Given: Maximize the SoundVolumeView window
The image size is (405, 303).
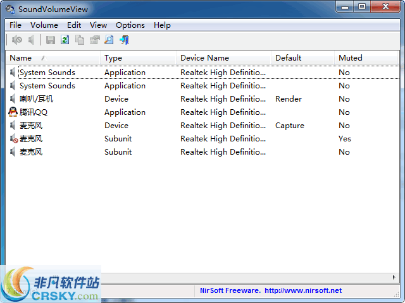Looking at the screenshot, I should tap(361, 7).
